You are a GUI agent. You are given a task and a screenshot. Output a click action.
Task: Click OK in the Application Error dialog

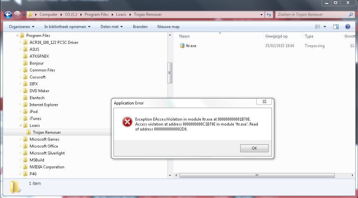(254, 148)
